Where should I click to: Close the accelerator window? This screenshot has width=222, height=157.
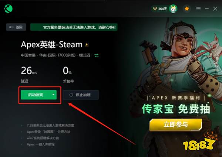(x=215, y=9)
